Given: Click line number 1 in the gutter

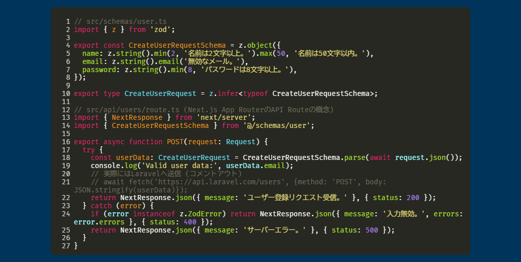Looking at the screenshot, I should click(68, 22).
